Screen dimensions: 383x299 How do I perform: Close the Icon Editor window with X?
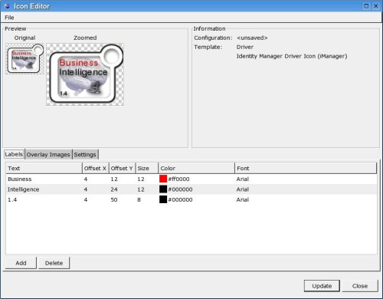pyautogui.click(x=376, y=6)
